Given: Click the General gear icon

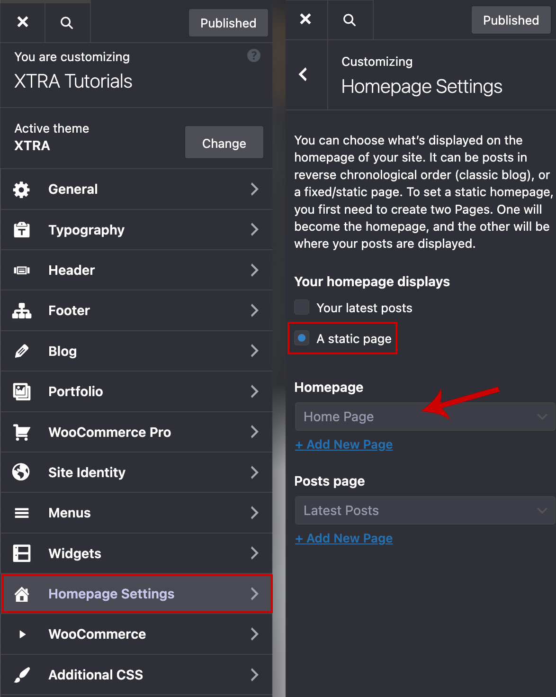Looking at the screenshot, I should (21, 190).
